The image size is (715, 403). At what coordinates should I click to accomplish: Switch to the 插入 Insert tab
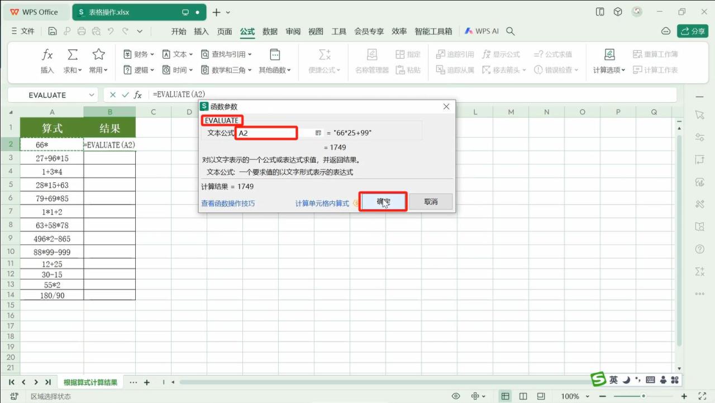(201, 31)
